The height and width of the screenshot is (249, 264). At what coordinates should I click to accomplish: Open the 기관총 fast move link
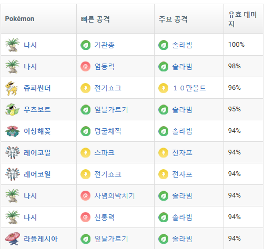(x=104, y=45)
